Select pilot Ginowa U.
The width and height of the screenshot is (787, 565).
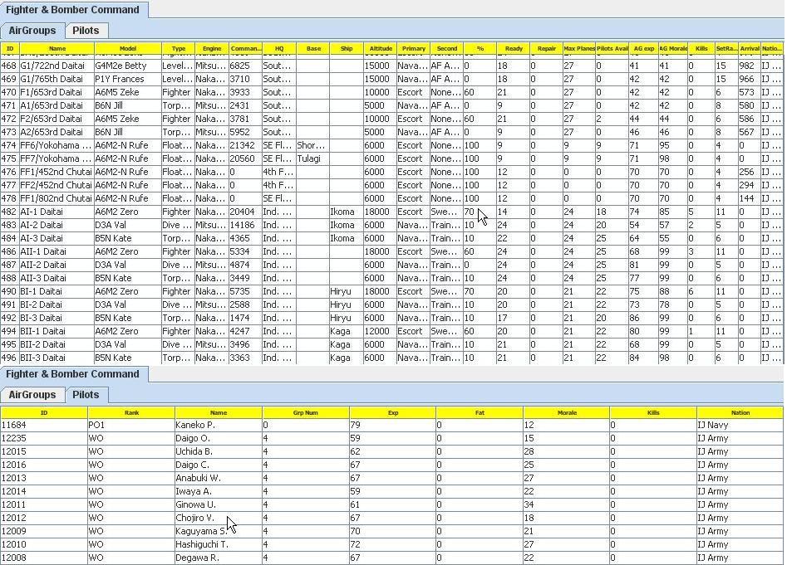click(x=391, y=505)
